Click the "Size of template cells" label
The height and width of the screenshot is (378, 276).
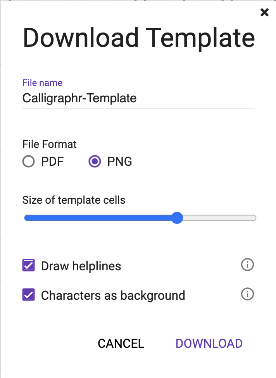tap(74, 200)
